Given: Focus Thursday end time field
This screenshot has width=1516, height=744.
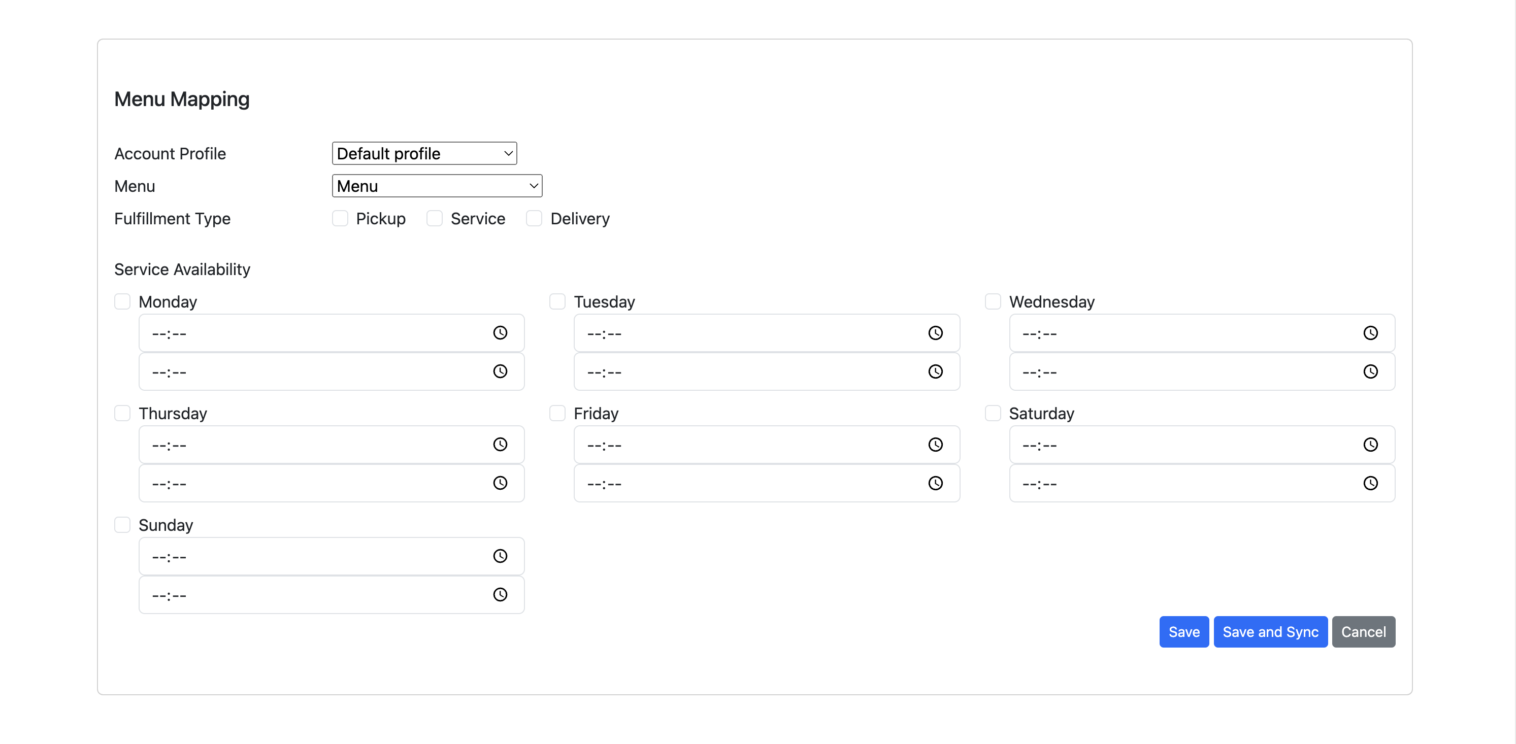Looking at the screenshot, I should (x=332, y=483).
